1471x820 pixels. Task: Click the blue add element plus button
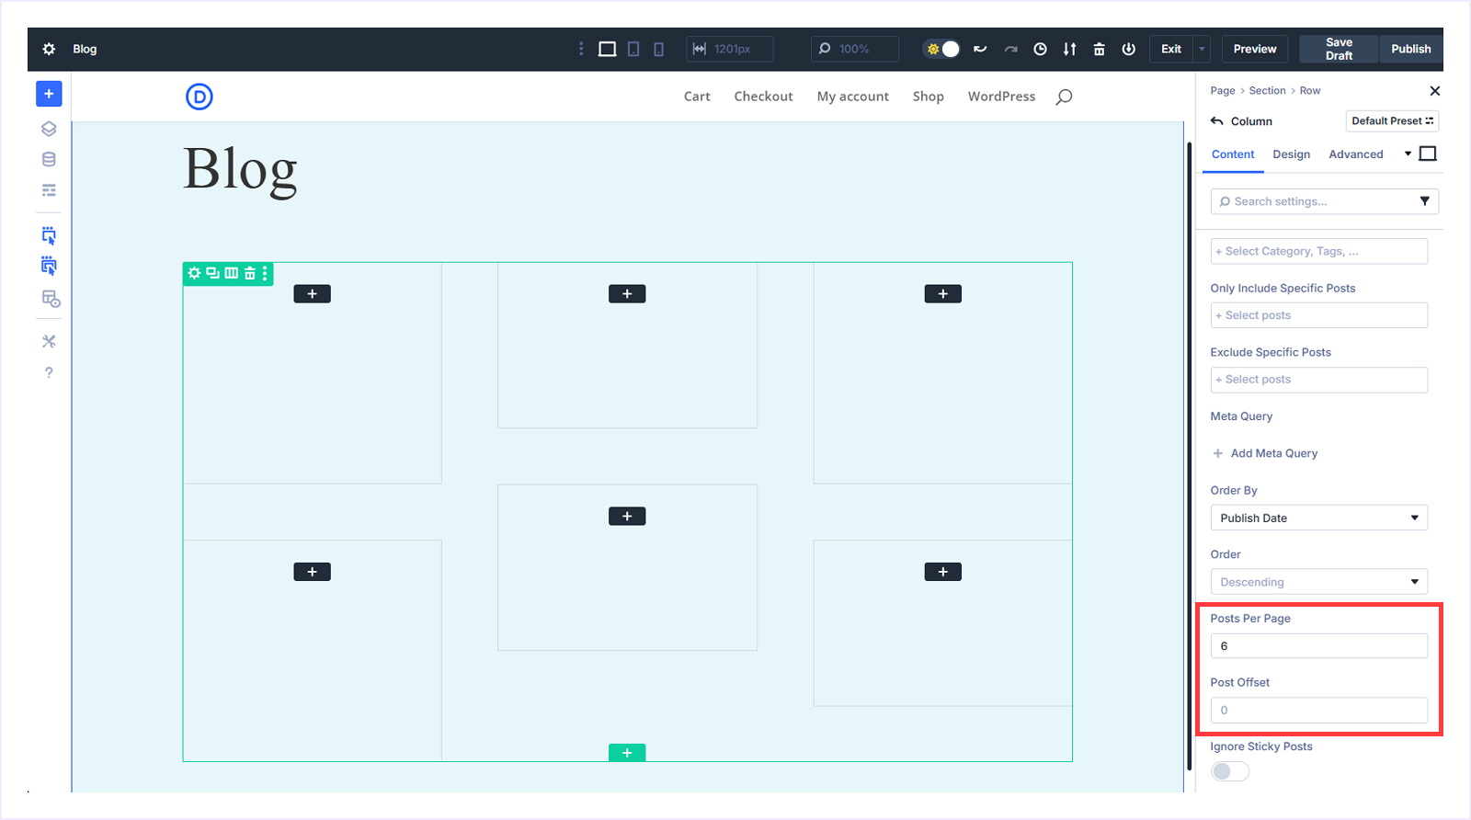click(x=49, y=94)
